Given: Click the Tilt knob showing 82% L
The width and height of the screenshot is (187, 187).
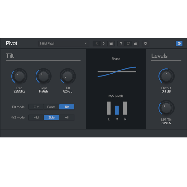Looking at the screenshot, I should pyautogui.click(x=68, y=76).
